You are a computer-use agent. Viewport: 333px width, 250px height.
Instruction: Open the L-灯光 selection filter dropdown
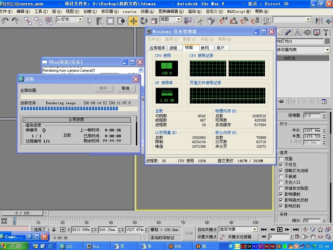point(80,19)
